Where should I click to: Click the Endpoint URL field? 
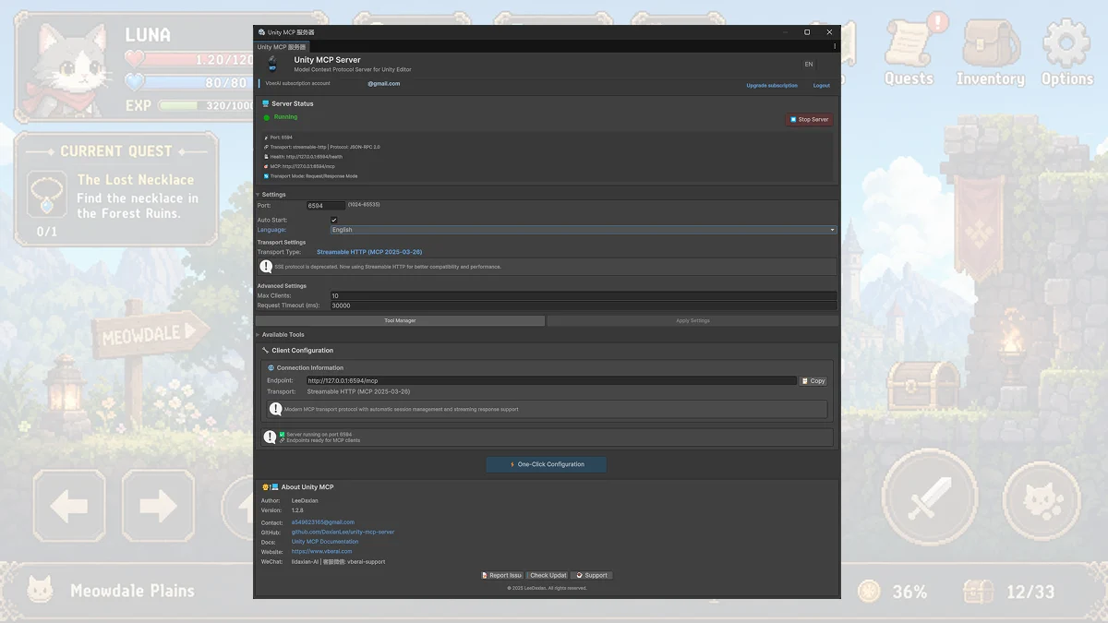pos(551,380)
